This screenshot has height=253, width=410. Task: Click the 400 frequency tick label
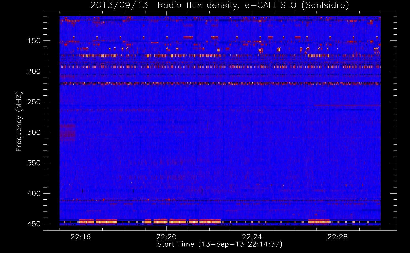tap(34, 194)
